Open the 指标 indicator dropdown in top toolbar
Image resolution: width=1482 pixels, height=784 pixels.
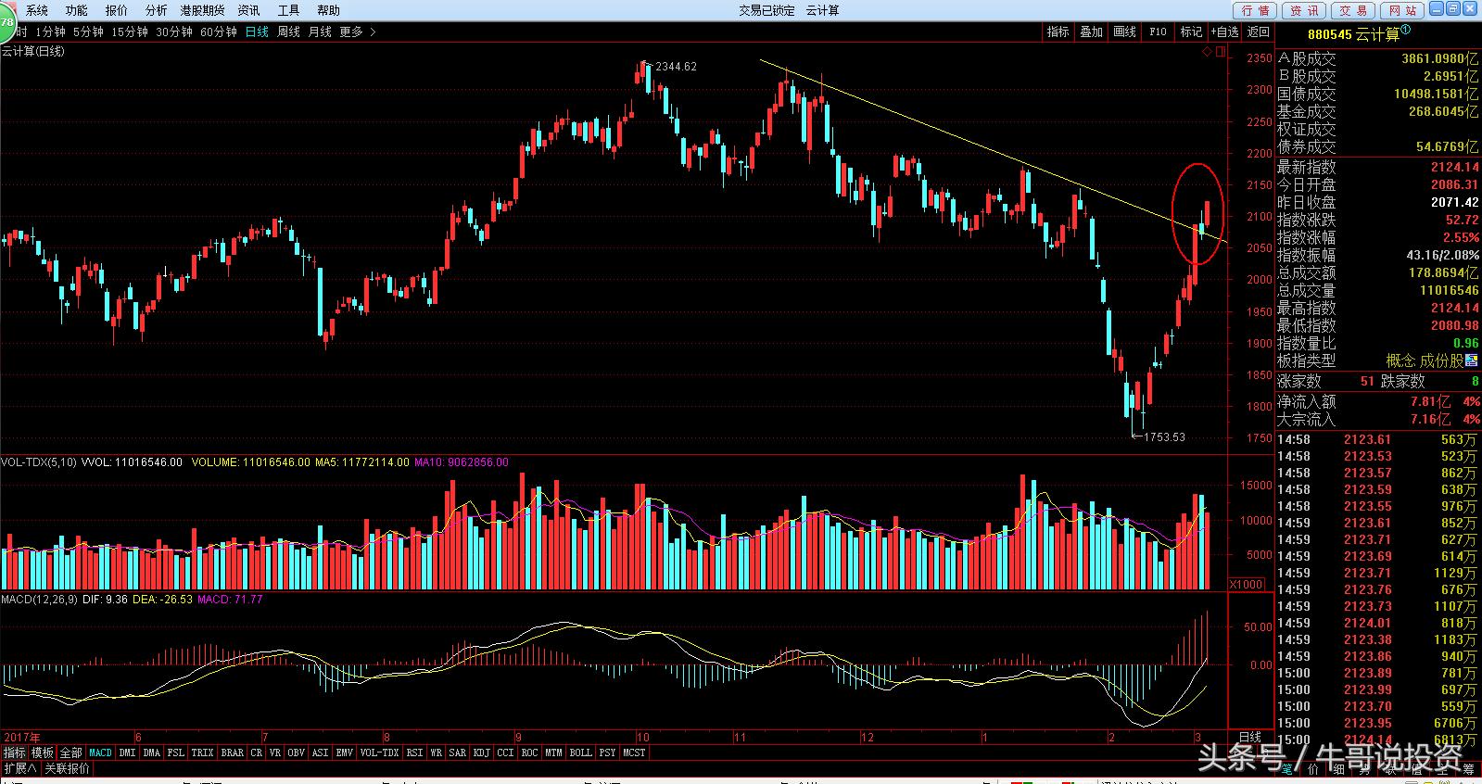[1058, 32]
